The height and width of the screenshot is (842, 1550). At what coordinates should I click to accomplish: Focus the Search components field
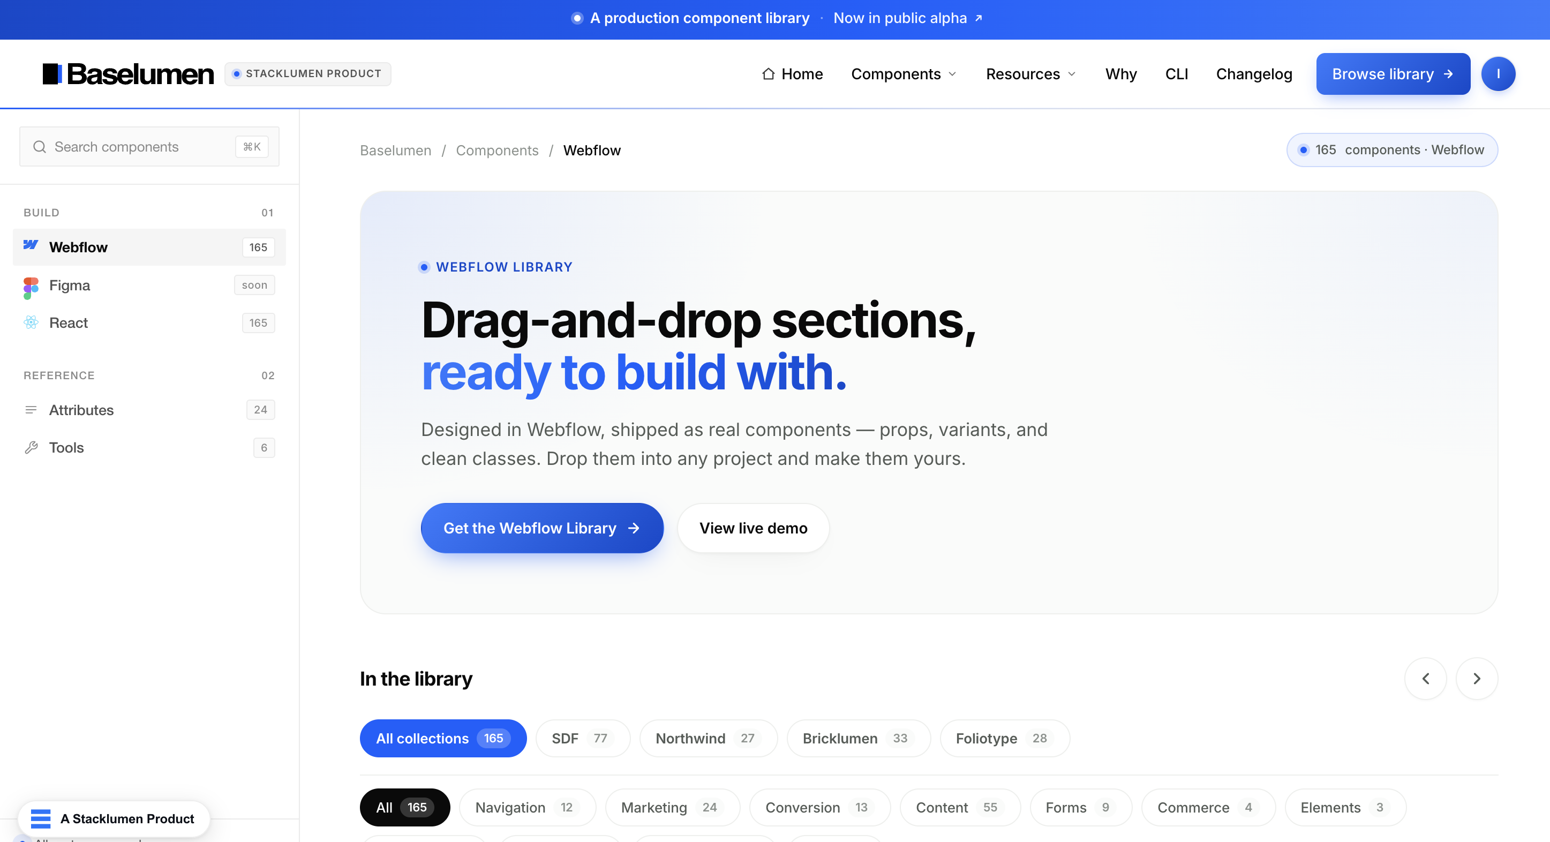149,147
